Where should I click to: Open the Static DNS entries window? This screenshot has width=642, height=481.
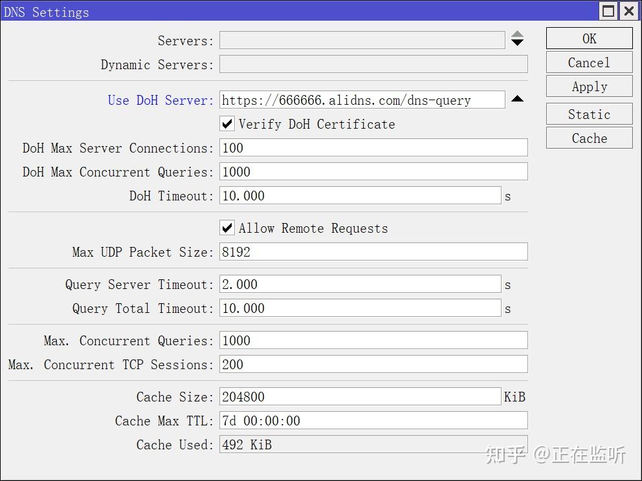click(x=588, y=114)
